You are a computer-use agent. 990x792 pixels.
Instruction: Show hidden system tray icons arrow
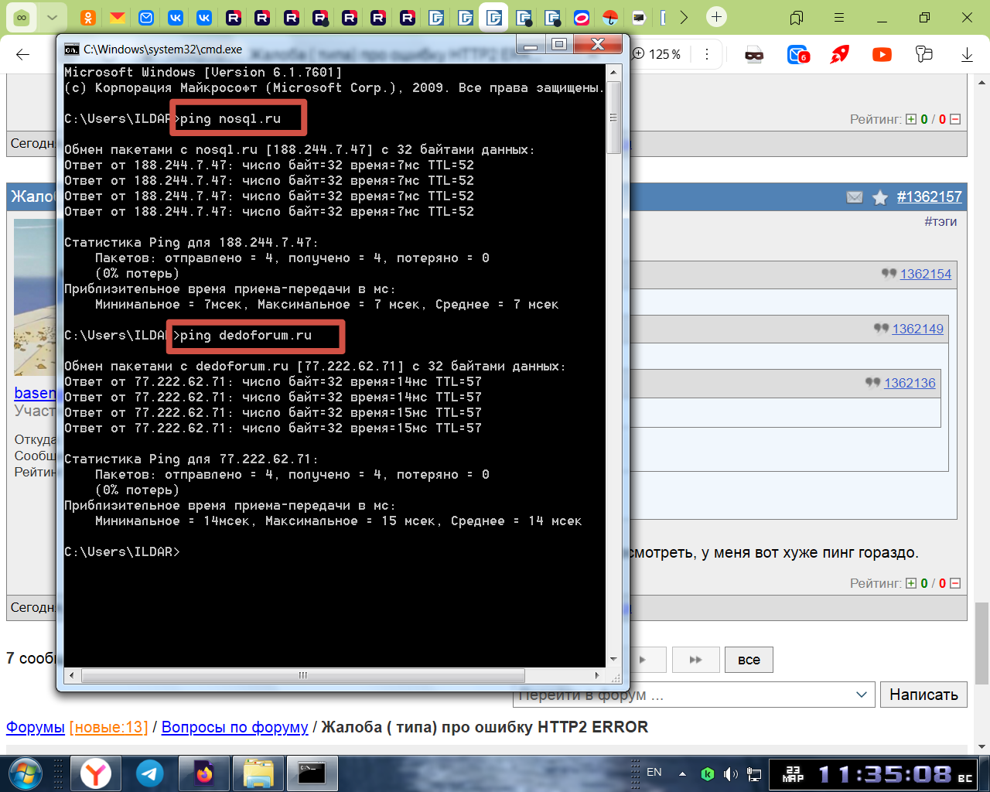(x=682, y=773)
